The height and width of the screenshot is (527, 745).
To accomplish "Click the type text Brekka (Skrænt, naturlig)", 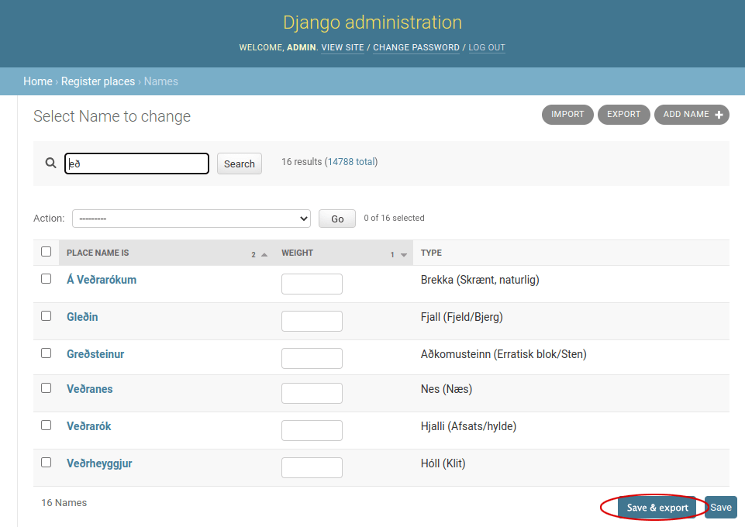I will [480, 280].
